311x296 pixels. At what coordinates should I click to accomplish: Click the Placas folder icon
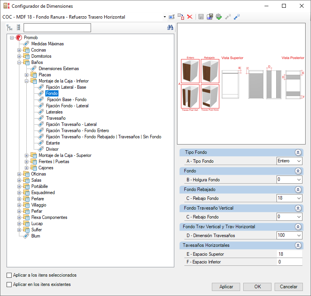(x=34, y=75)
